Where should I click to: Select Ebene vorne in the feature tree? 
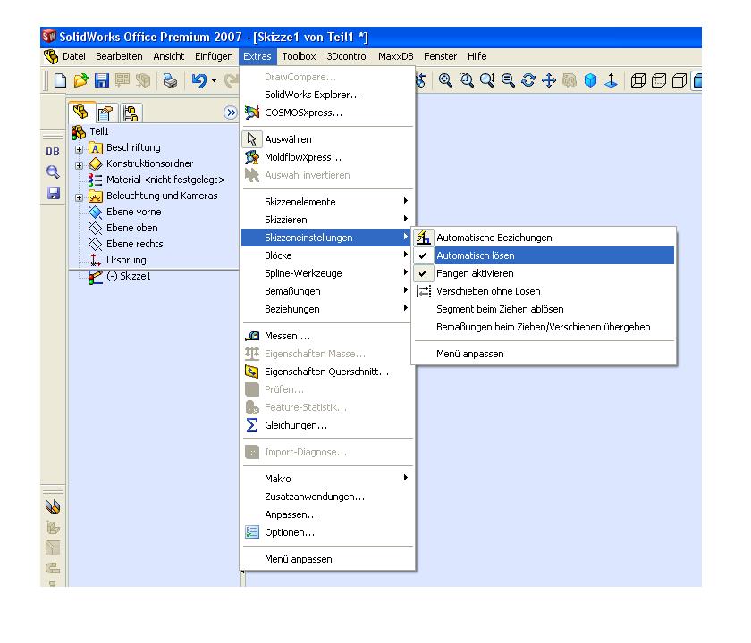point(133,212)
